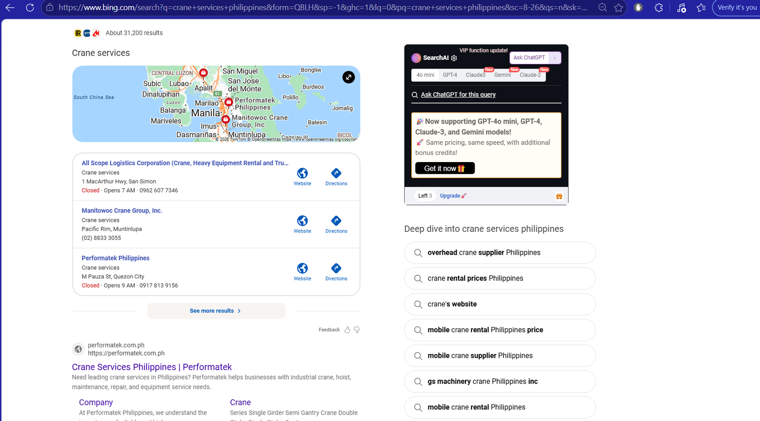Click the zoom magnifier icon in address bar
This screenshot has width=760, height=421.
tap(602, 8)
